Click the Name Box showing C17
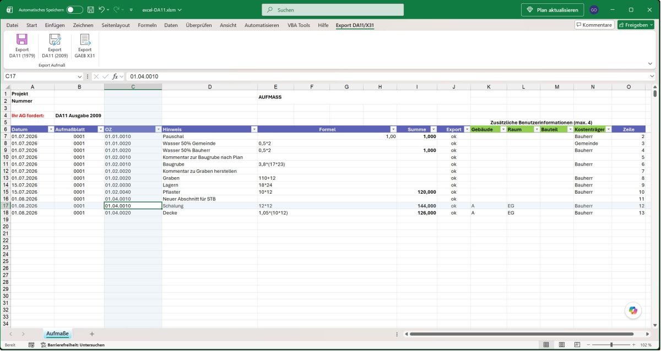 pos(40,76)
